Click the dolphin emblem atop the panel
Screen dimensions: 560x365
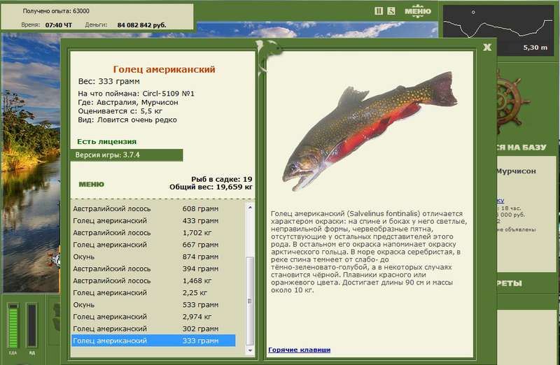[268, 55]
